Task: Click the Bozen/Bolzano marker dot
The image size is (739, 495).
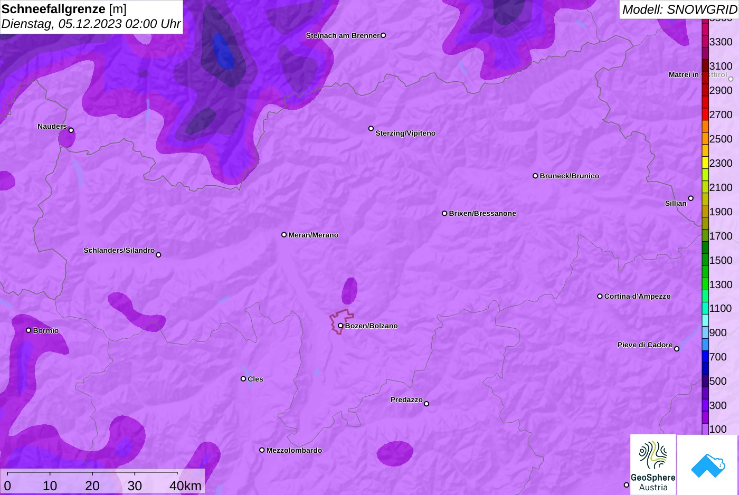Action: click(340, 326)
